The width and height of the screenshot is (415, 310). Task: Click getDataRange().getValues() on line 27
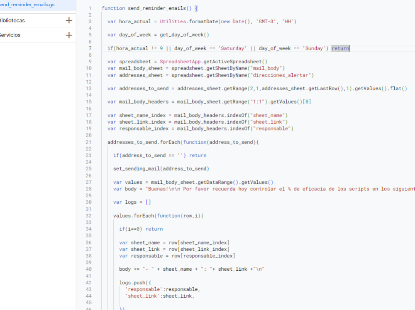[x=235, y=182]
